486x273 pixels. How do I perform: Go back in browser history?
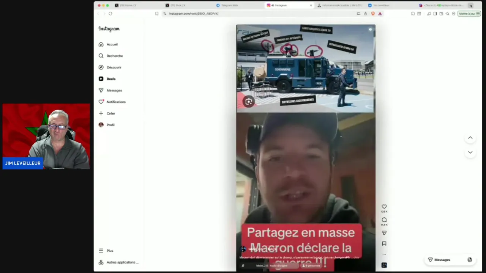[x=98, y=14]
